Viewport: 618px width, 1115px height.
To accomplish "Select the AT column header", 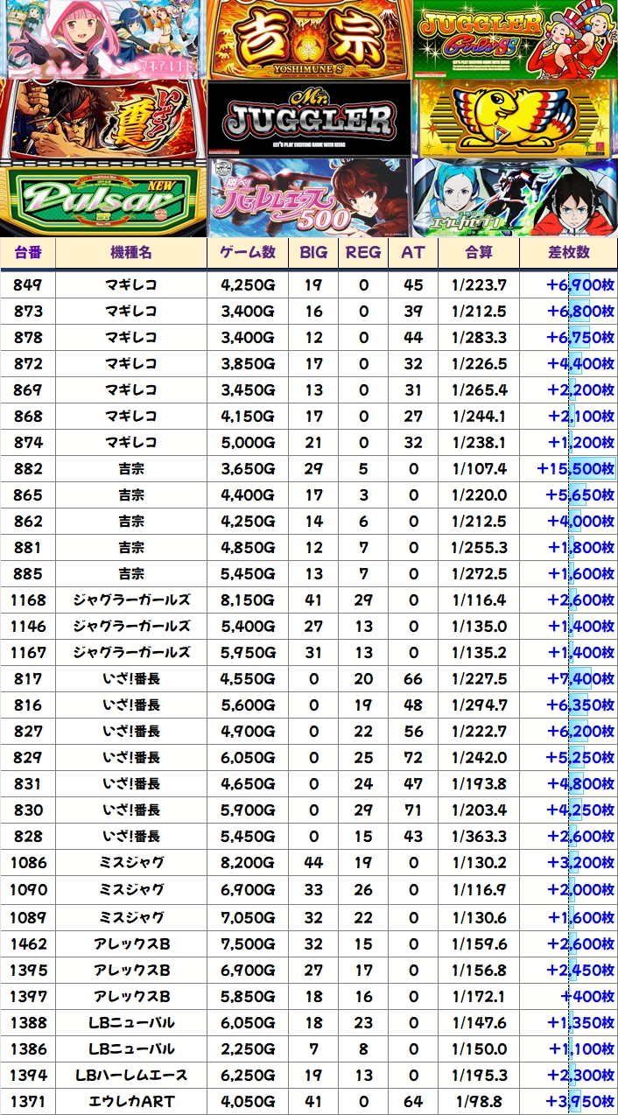I will click(413, 253).
